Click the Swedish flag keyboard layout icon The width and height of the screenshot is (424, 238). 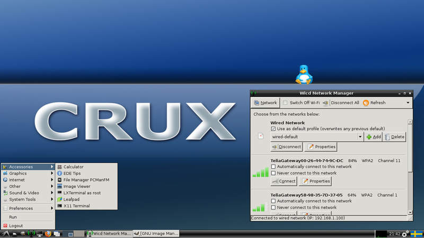click(417, 234)
